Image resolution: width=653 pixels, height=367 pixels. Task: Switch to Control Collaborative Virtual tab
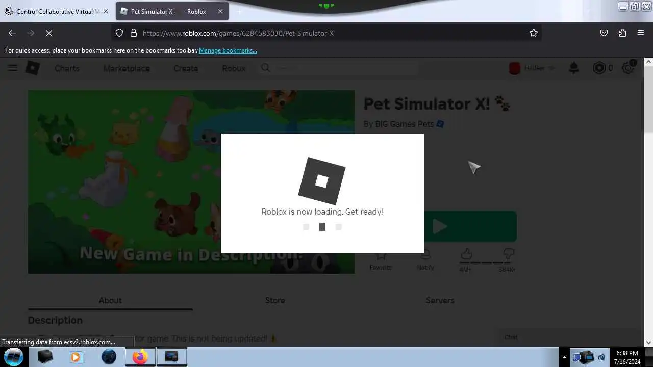(53, 11)
